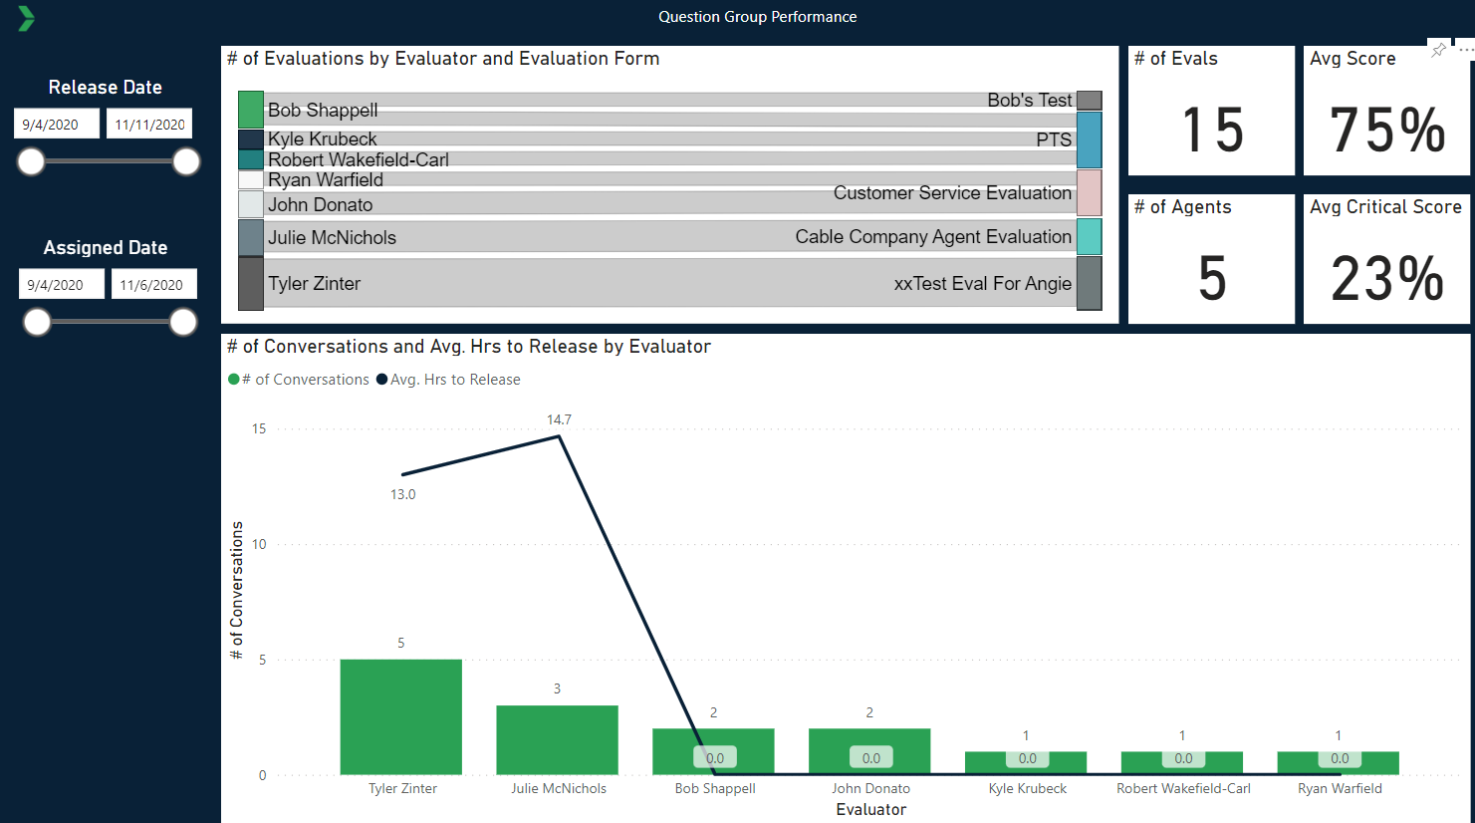Click Assigned Date left slider handle
This screenshot has width=1475, height=823.
coord(37,322)
